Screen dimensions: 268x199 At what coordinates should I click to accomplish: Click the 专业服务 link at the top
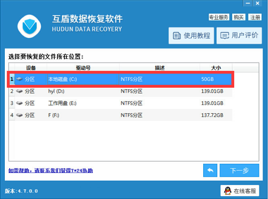coord(219,17)
